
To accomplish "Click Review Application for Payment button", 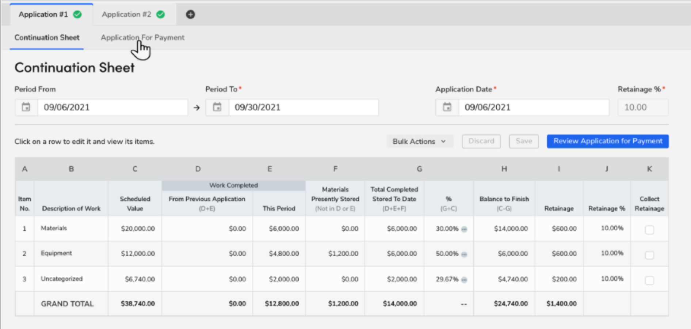I will point(608,141).
